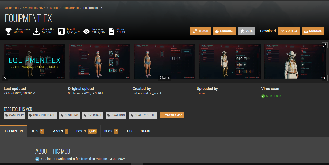Endorse this mod
The width and height of the screenshot is (329, 165).
224,31
